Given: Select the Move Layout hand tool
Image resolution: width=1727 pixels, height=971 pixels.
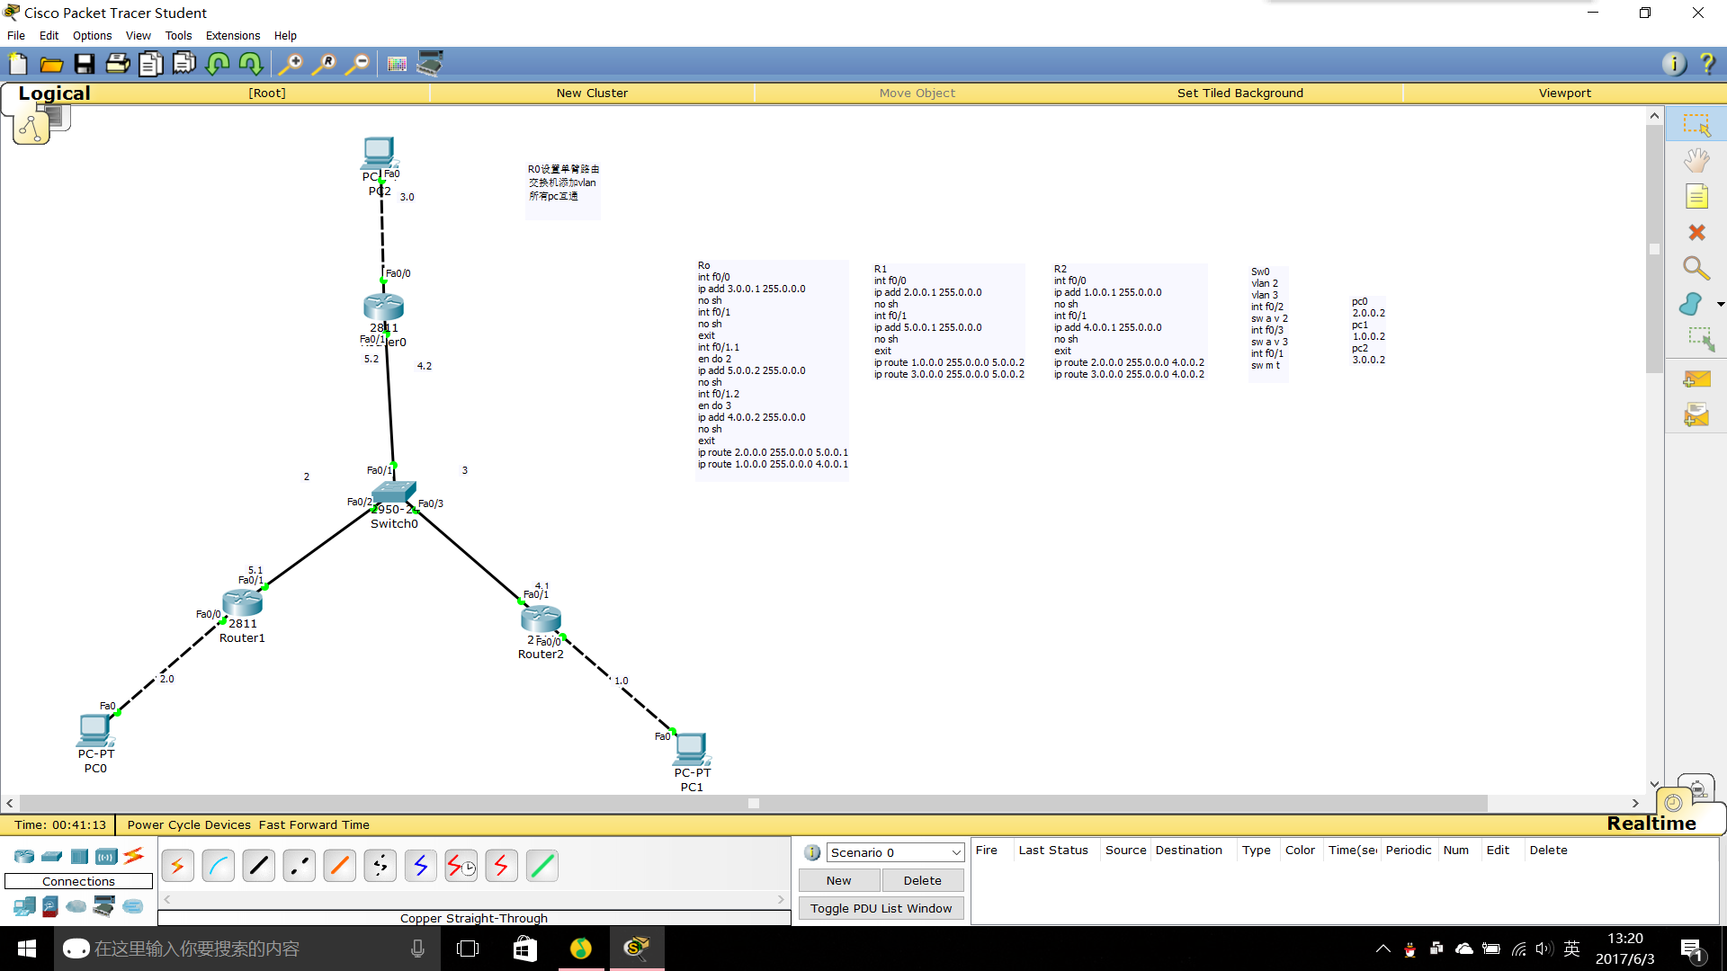Looking at the screenshot, I should (x=1696, y=161).
